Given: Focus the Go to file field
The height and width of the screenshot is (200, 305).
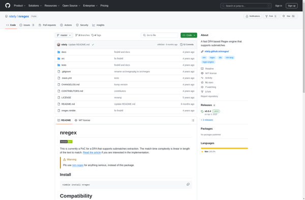Looking at the screenshot, I should click(x=160, y=35).
